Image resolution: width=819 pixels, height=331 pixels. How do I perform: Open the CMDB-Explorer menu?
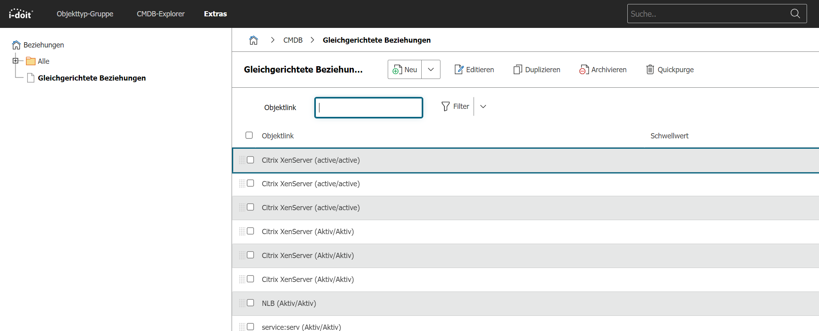click(161, 14)
